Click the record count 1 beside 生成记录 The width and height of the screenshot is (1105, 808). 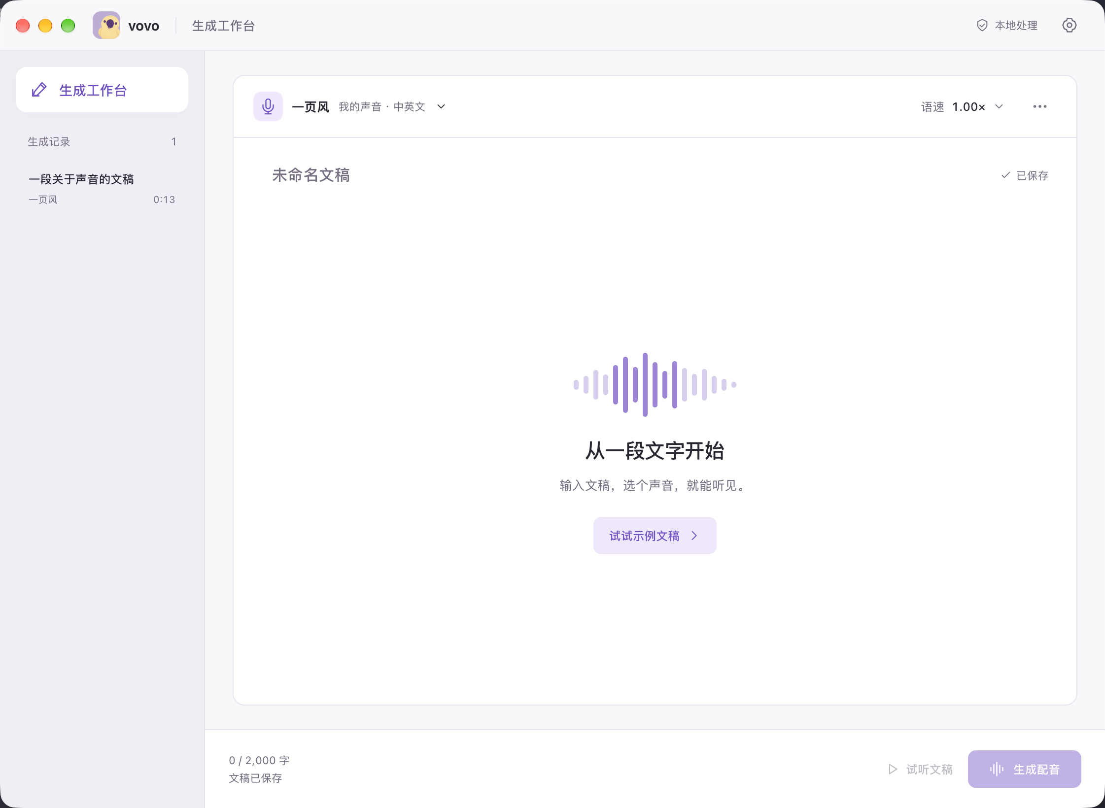pyautogui.click(x=173, y=142)
